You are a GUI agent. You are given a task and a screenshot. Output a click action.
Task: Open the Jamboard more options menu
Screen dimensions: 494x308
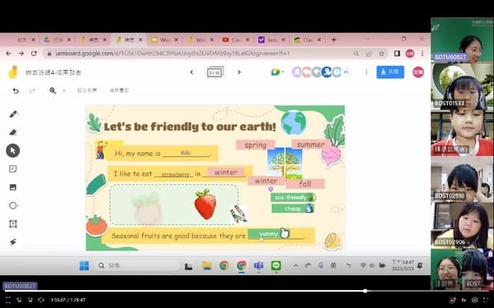click(x=366, y=72)
